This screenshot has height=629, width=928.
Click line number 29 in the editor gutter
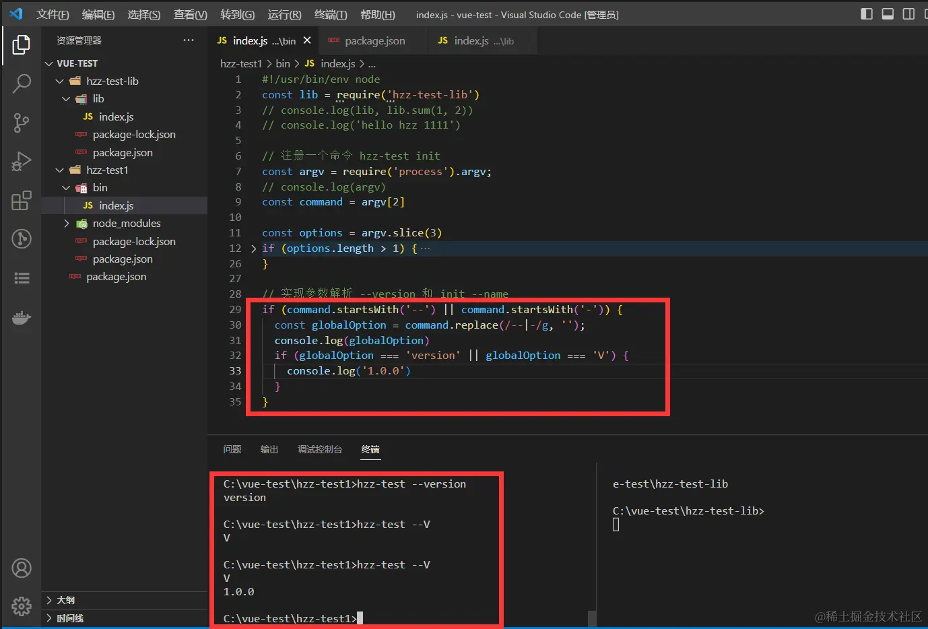(x=235, y=310)
